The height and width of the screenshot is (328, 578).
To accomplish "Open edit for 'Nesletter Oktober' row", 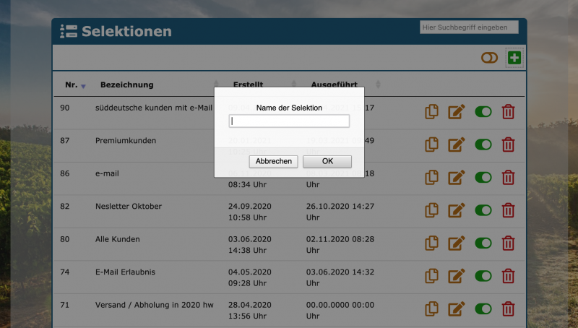I will click(456, 210).
